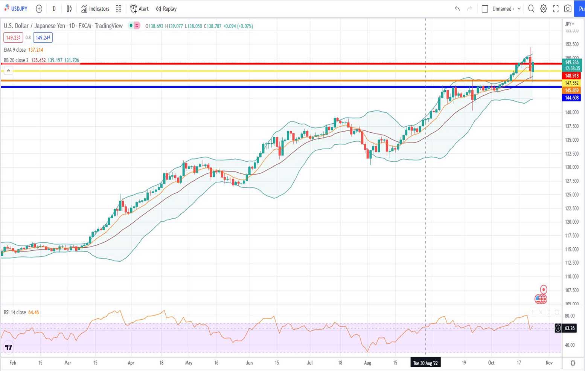
Task: Click the add symbol compare plus icon
Action: (x=39, y=9)
